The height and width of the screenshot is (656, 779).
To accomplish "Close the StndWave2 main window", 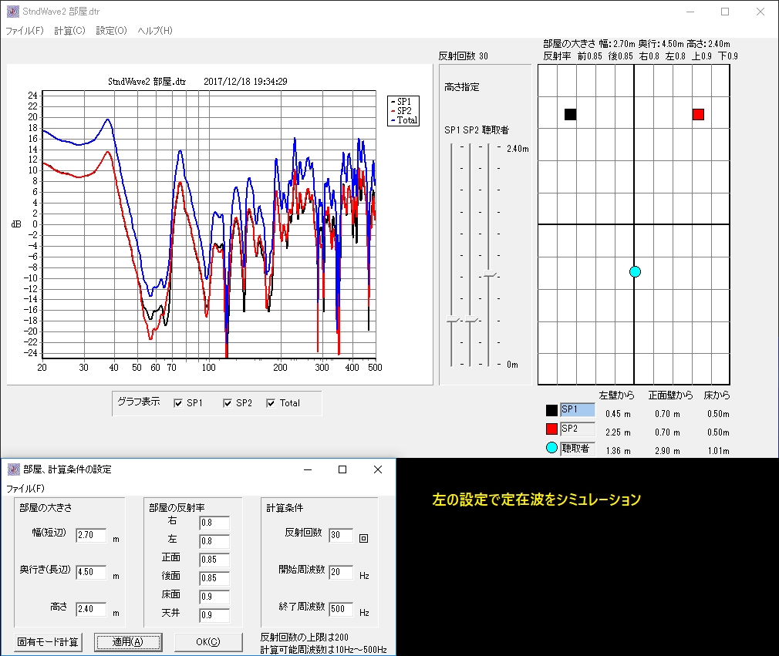I will click(760, 12).
